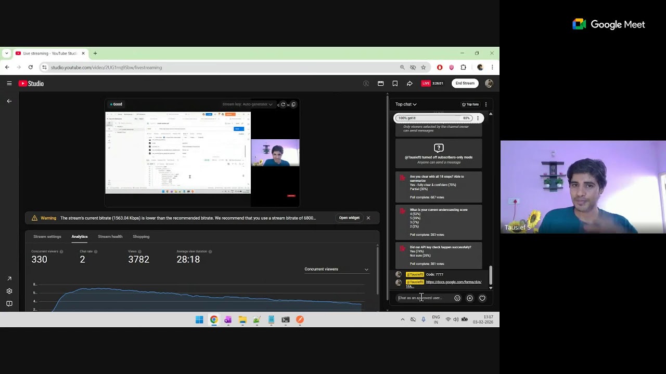Open the terminal from the taskbar
The width and height of the screenshot is (666, 374).
tap(286, 319)
